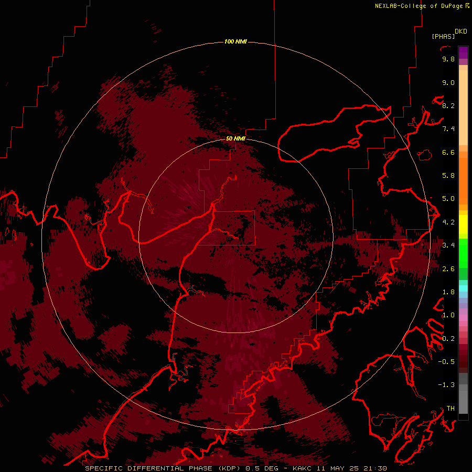Click the 2.6 legend value
The width and height of the screenshot is (472, 472).
(448, 269)
